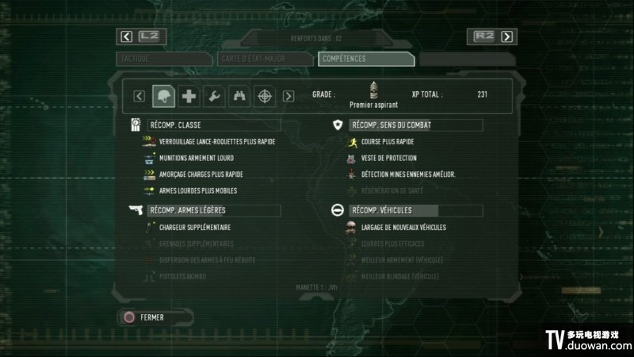The image size is (634, 357).
Task: Click the Récomp. Véhicules progress bar
Action: coord(416,210)
